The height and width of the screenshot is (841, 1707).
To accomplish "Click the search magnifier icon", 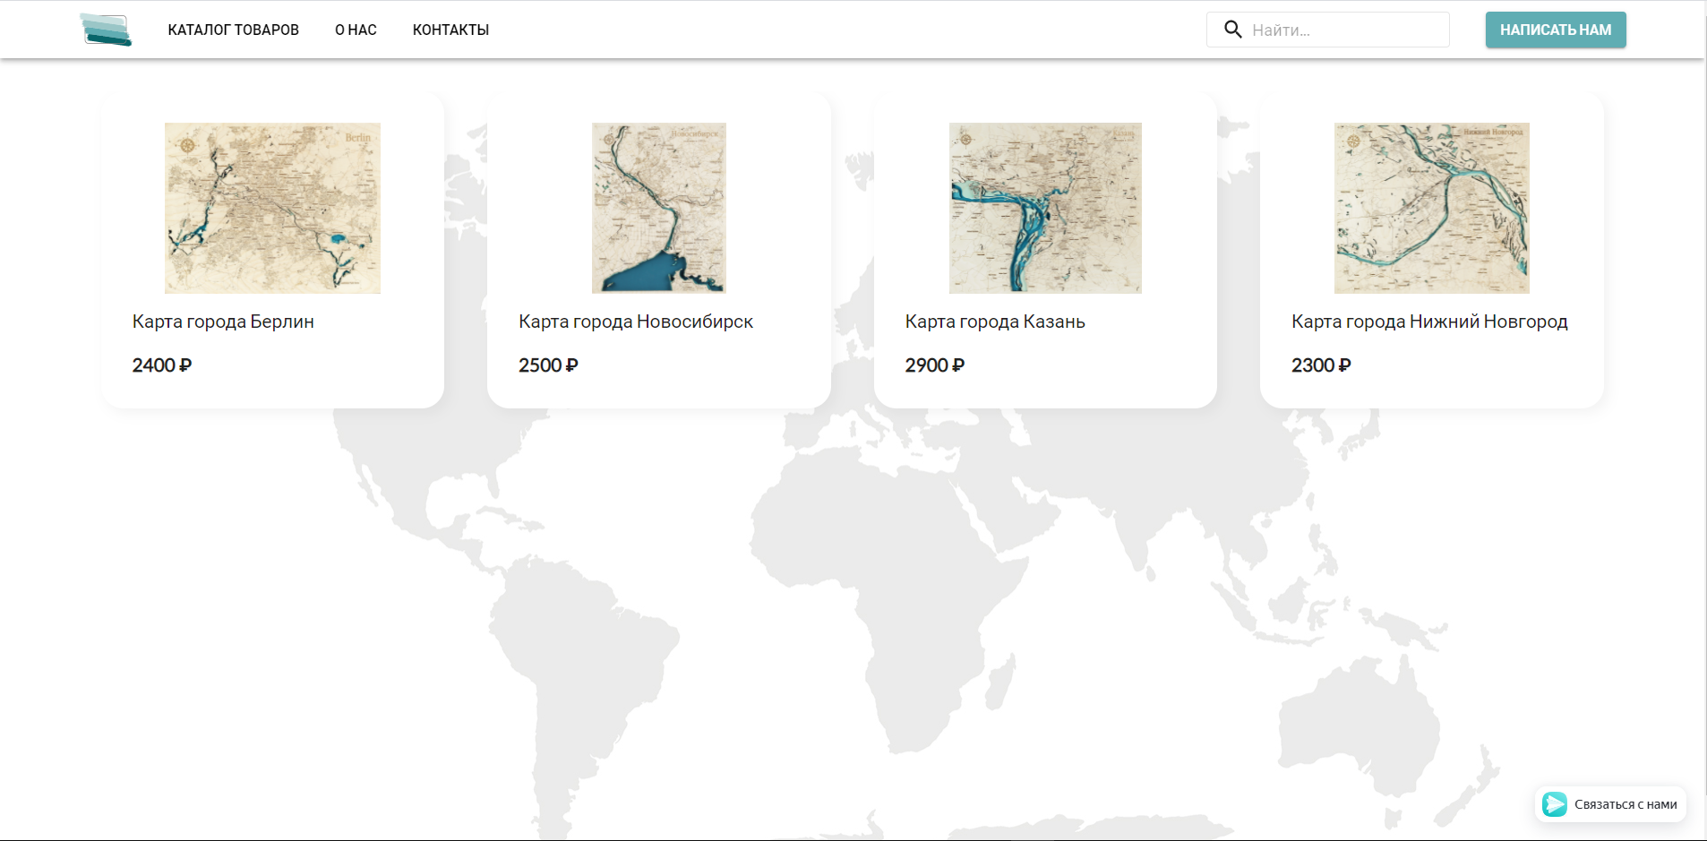I will click(x=1233, y=30).
